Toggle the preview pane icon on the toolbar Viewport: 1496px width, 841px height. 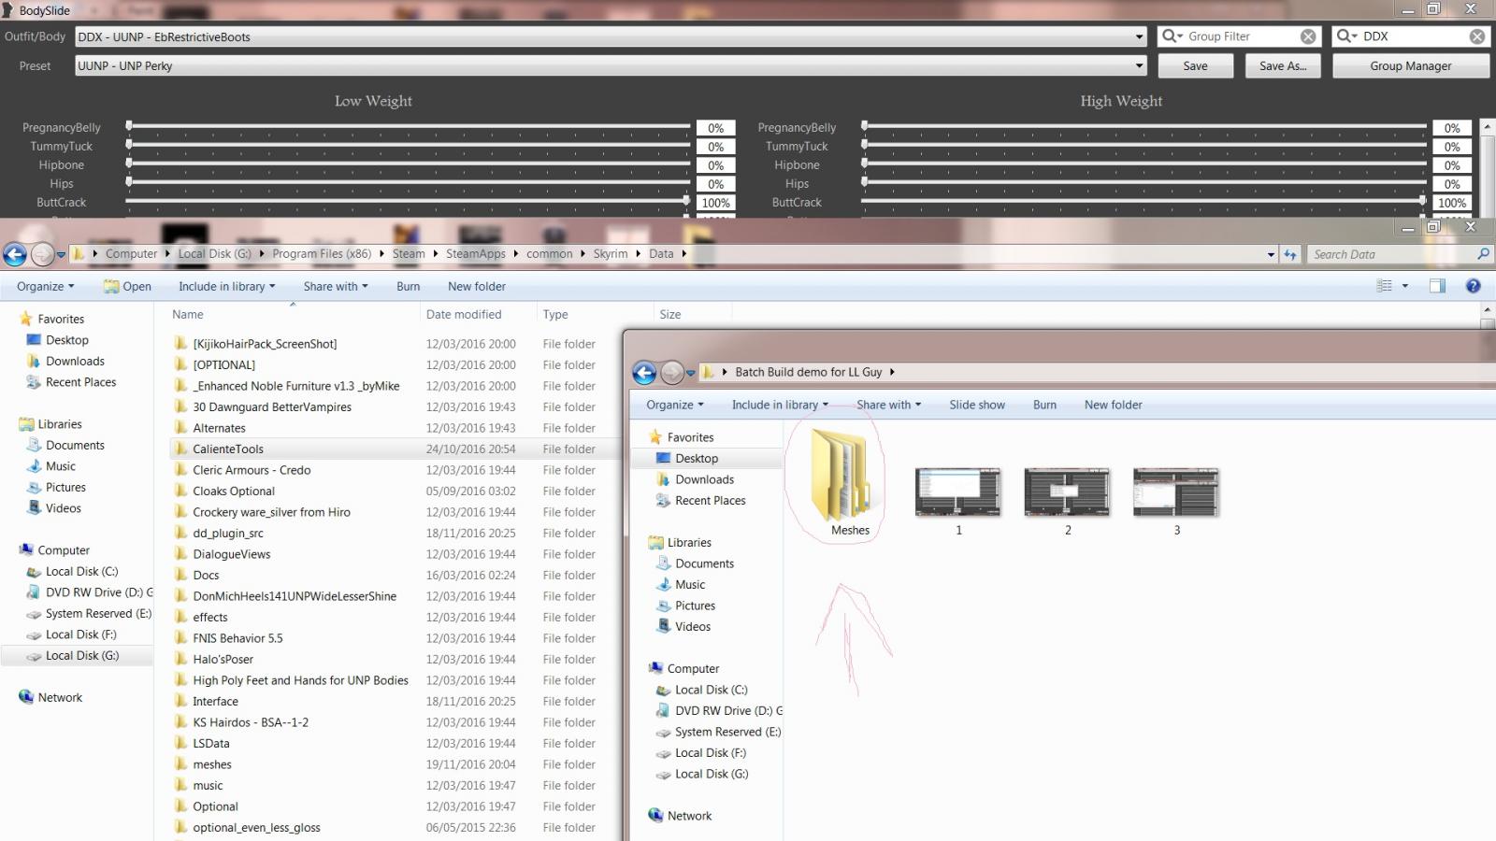[1437, 286]
